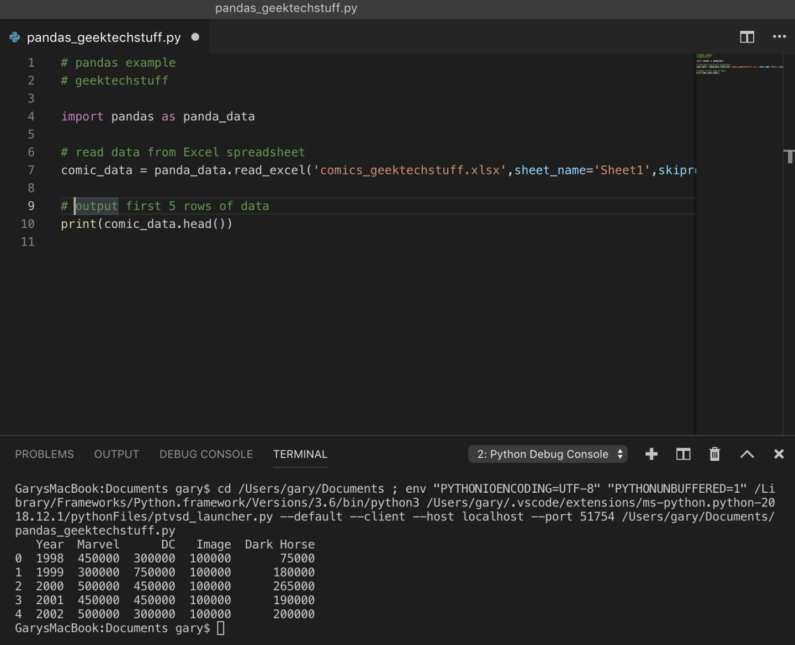The image size is (795, 645).
Task: Click the terminal prompt cursor
Action: click(220, 628)
